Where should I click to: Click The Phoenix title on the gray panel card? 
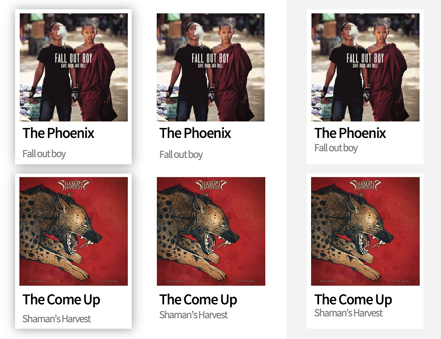coord(350,133)
